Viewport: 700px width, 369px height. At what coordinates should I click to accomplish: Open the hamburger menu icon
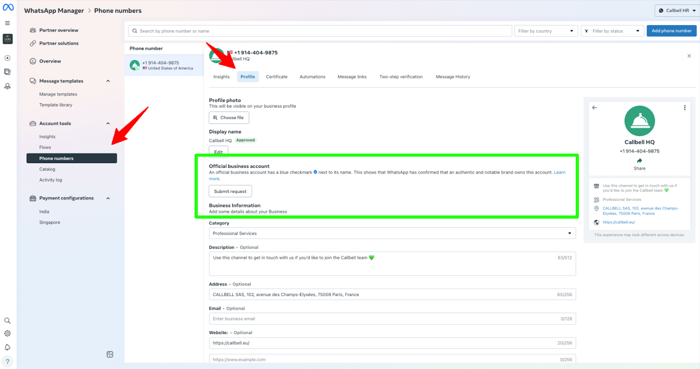click(7, 23)
